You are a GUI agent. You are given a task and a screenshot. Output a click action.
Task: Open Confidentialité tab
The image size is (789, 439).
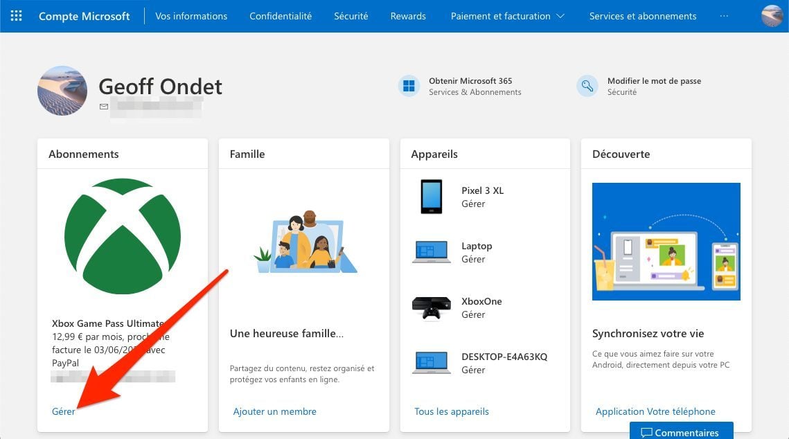[281, 16]
